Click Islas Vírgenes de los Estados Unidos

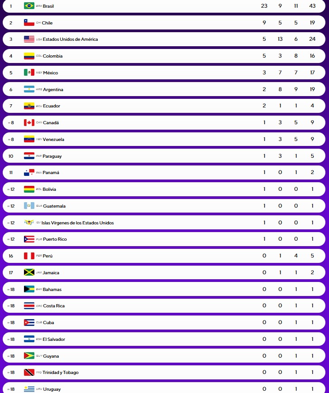click(x=77, y=223)
